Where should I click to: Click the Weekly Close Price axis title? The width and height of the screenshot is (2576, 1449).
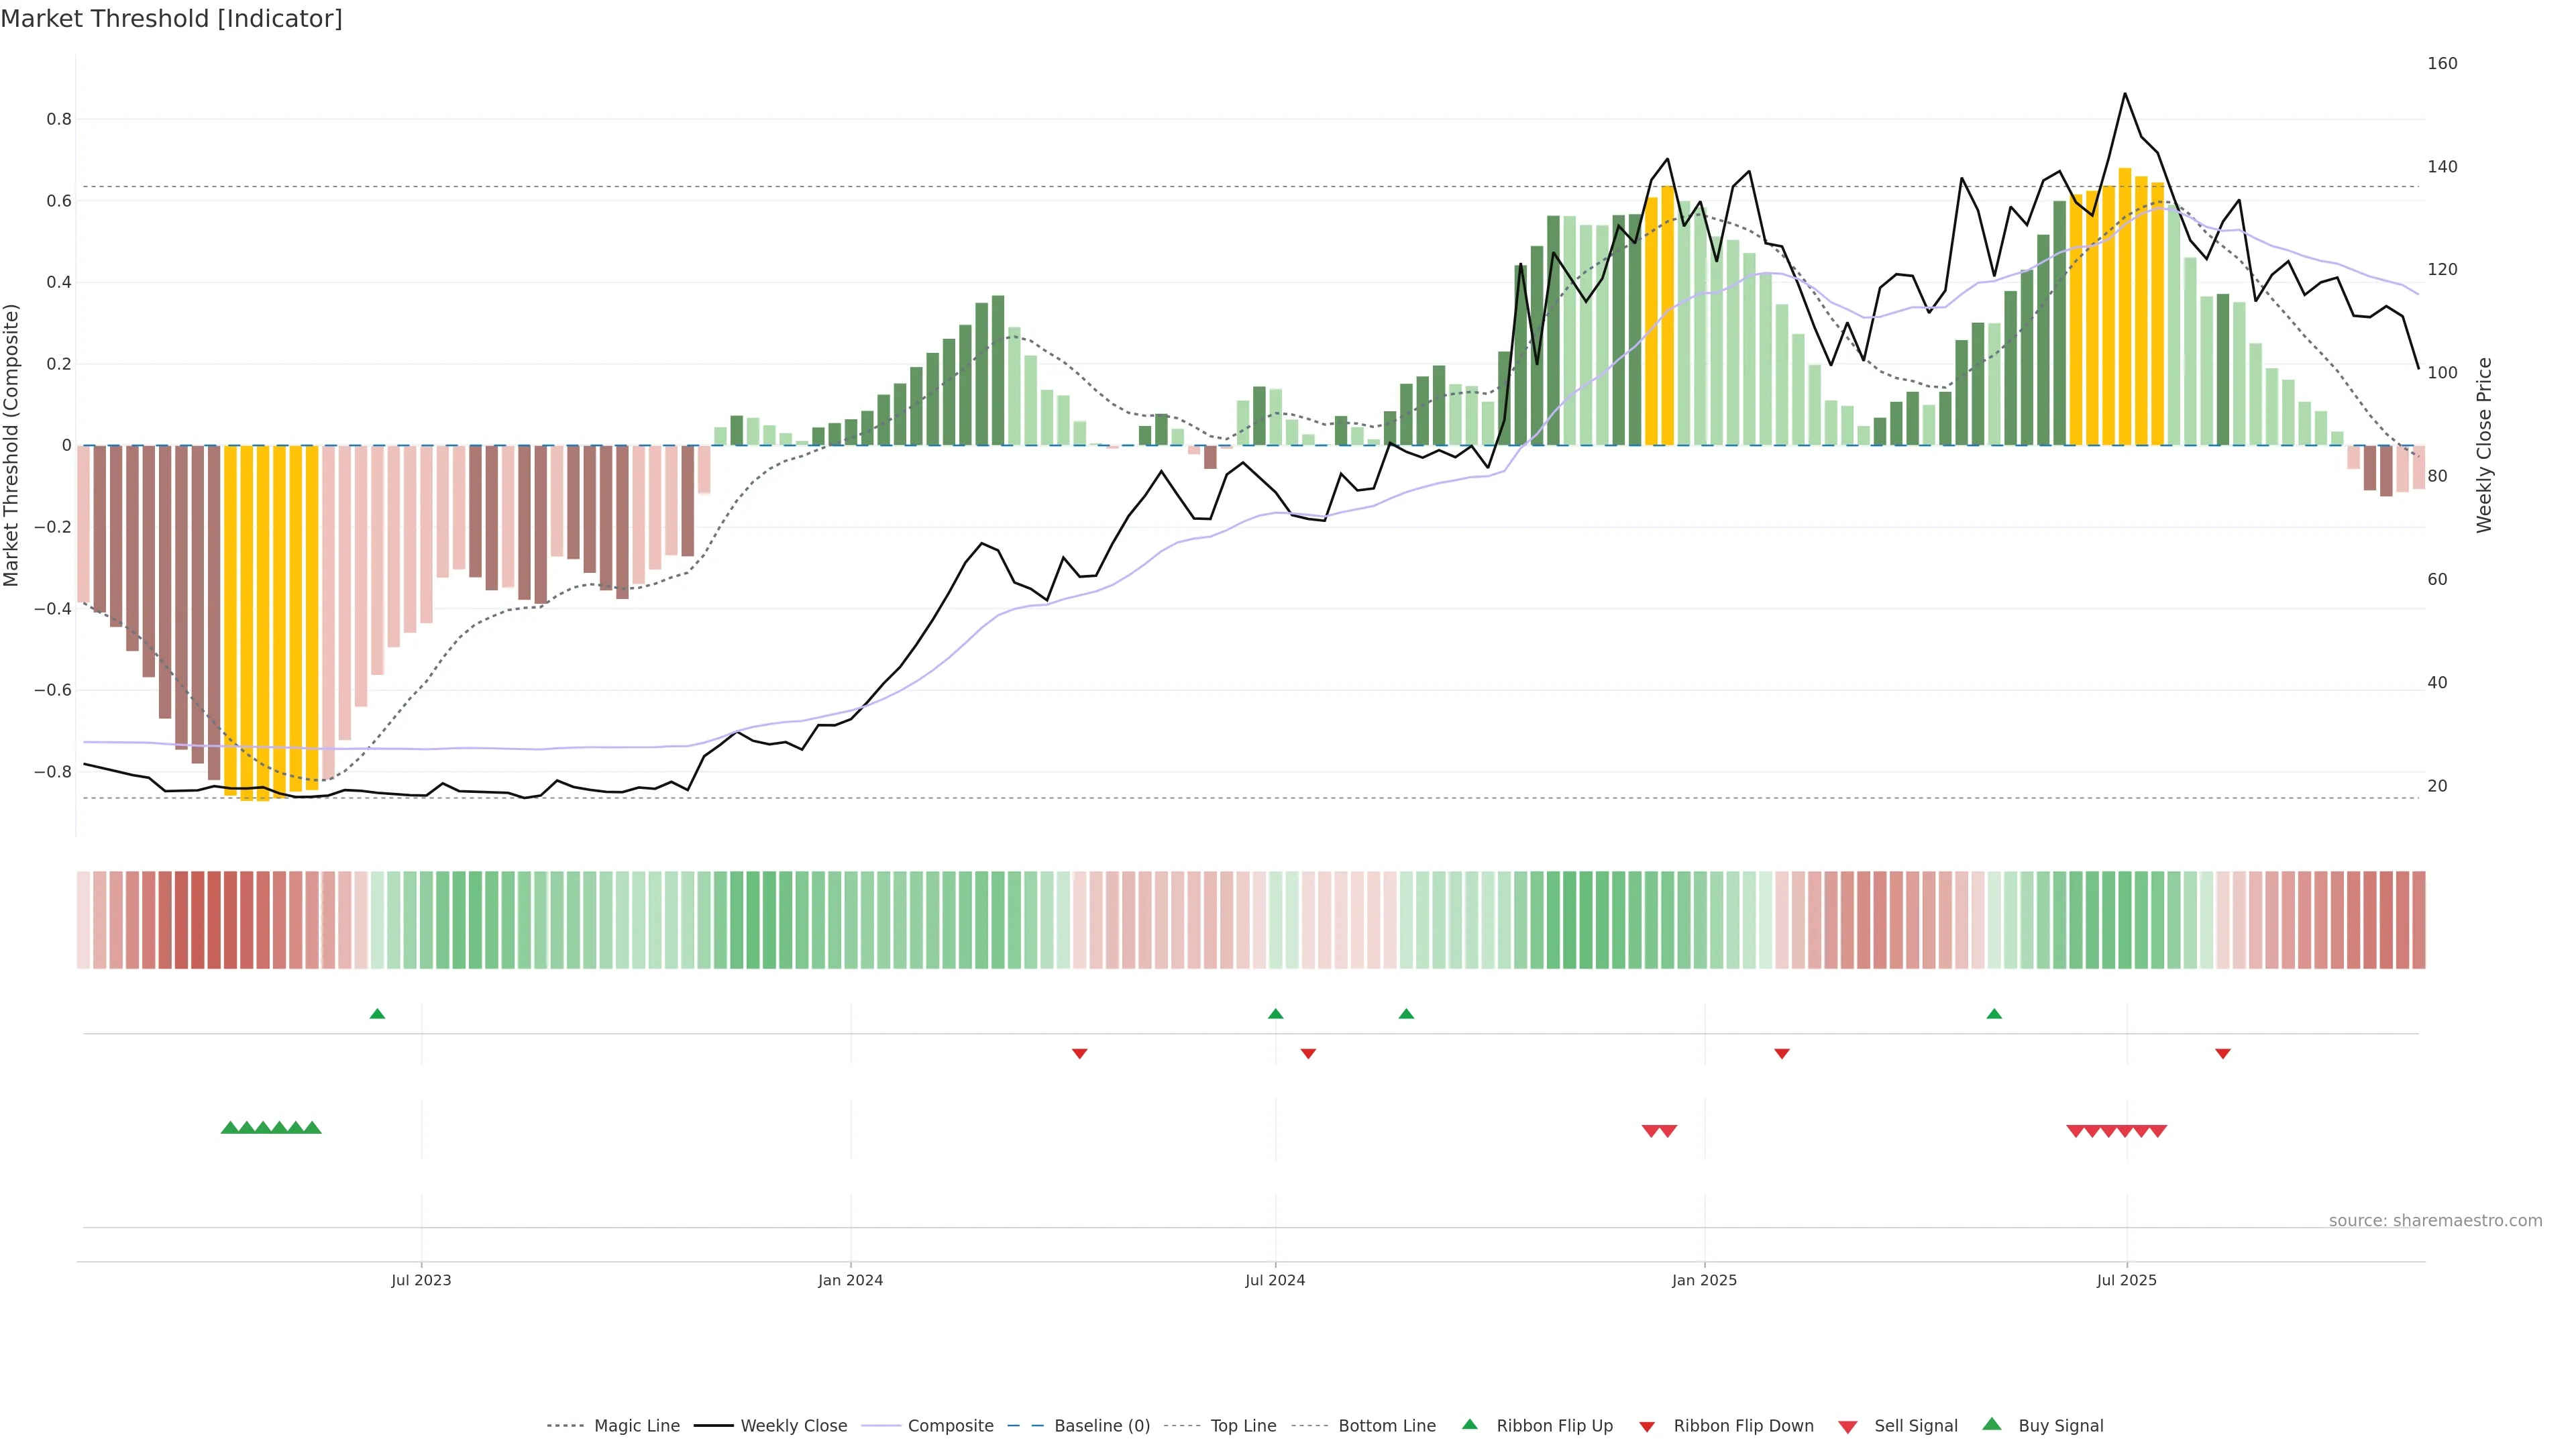pos(2484,445)
